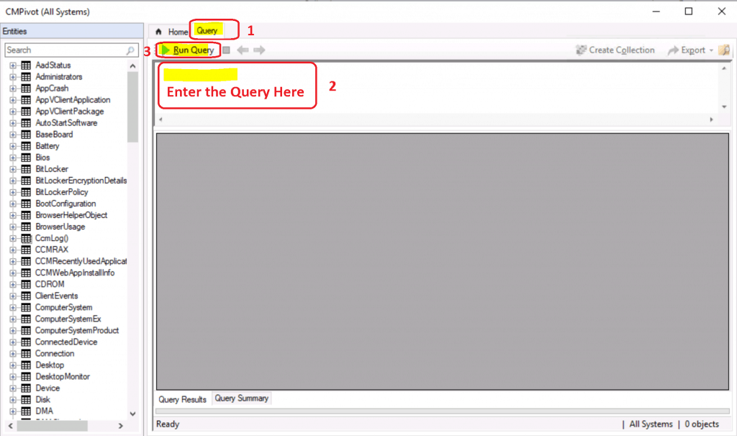Select the BrowserUsage table icon
Viewport: 737px width, 436px height.
26,227
